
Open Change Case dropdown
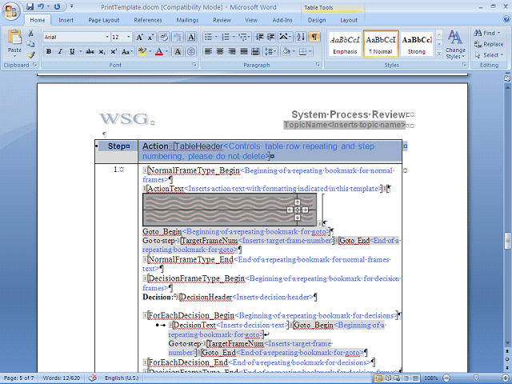[x=126, y=51]
